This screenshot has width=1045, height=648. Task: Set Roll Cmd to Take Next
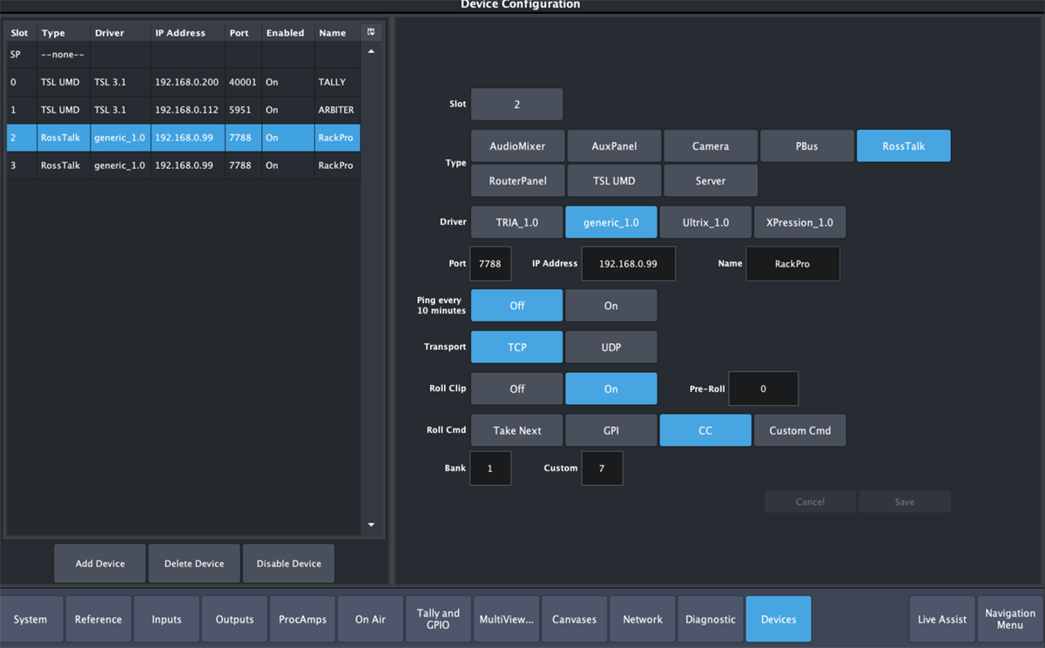[x=516, y=430]
